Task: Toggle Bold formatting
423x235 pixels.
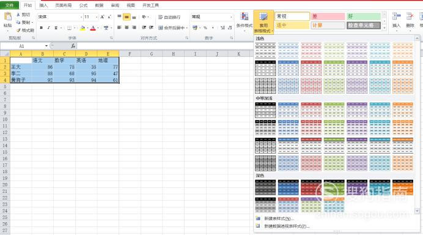Action: (42, 28)
